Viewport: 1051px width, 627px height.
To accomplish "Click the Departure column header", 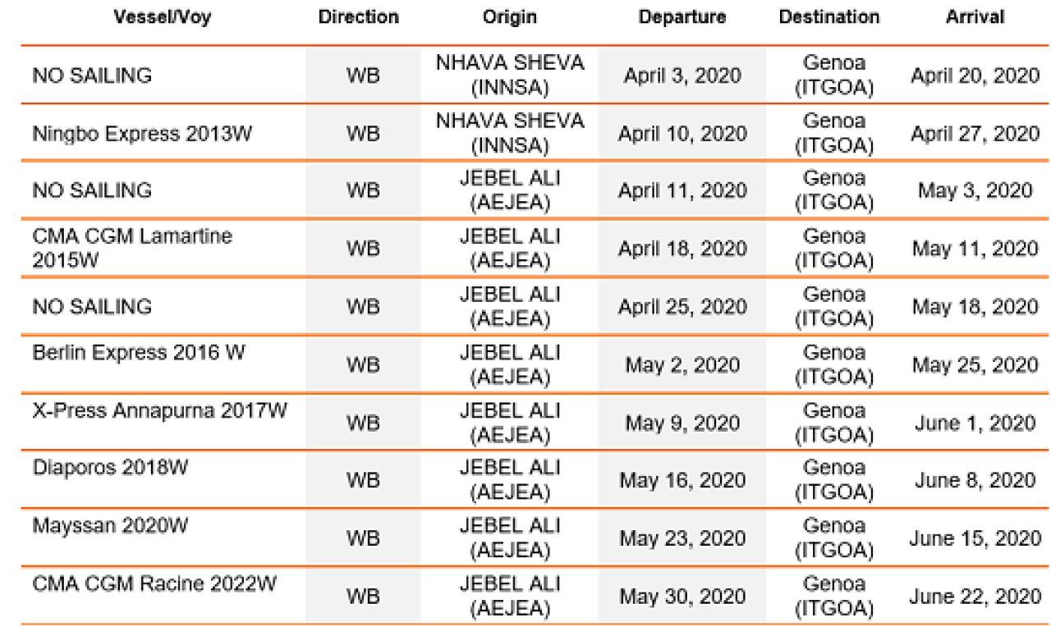I will [682, 17].
